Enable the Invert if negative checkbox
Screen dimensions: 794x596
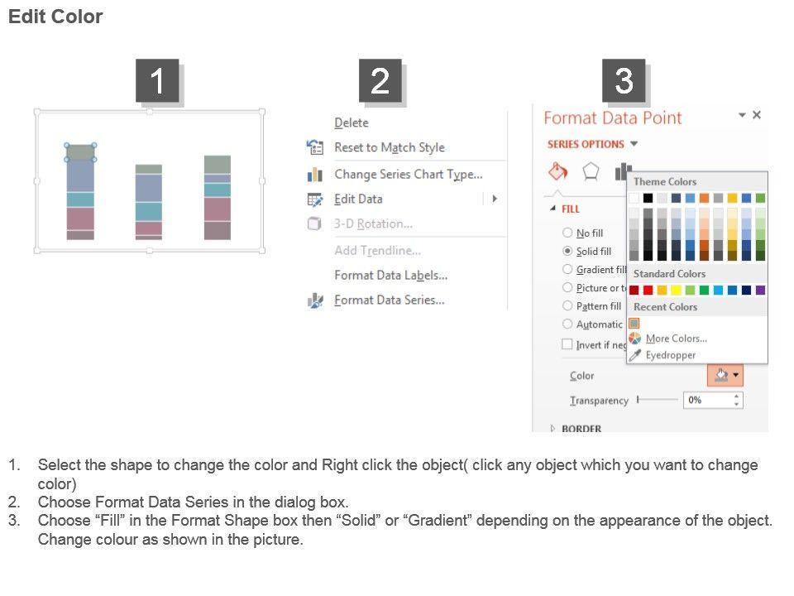tap(567, 344)
